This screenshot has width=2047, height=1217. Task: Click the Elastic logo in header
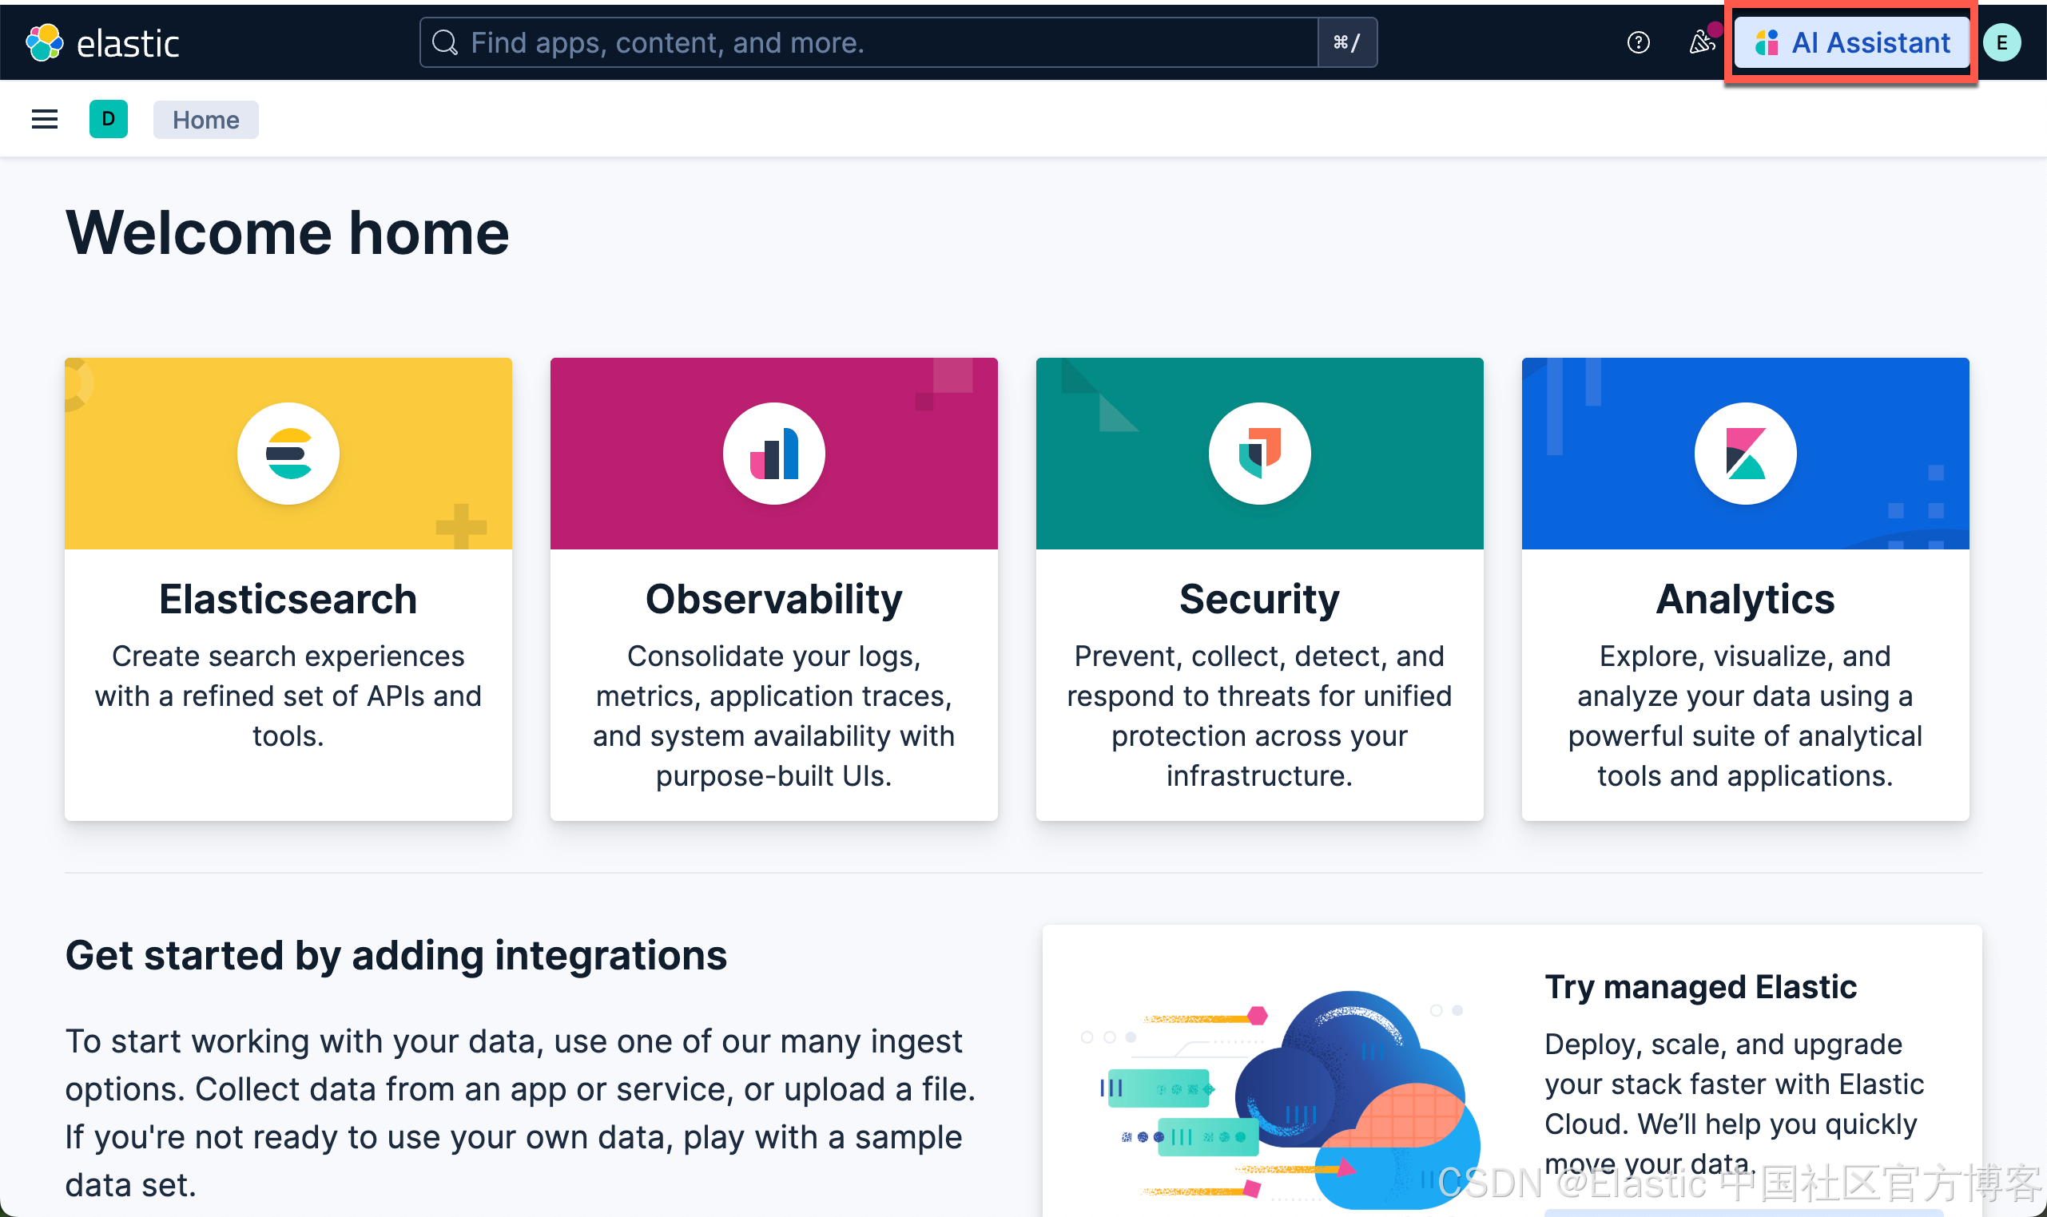[102, 42]
